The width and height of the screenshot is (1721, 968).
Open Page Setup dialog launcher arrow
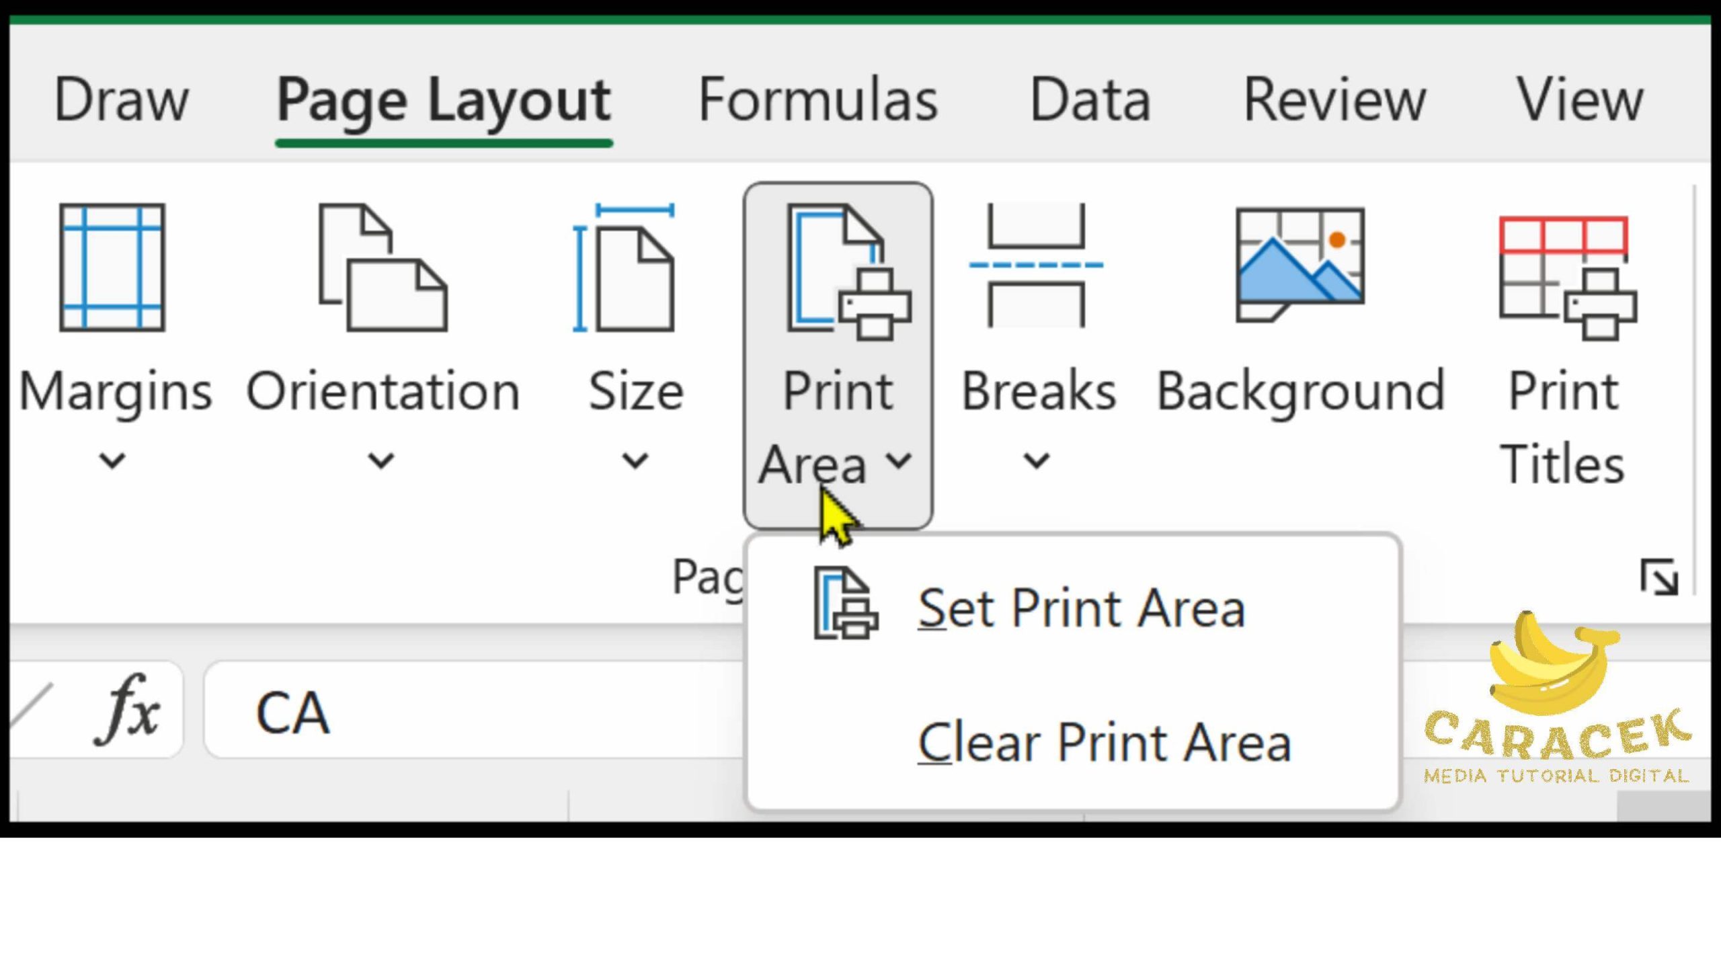pos(1658,577)
